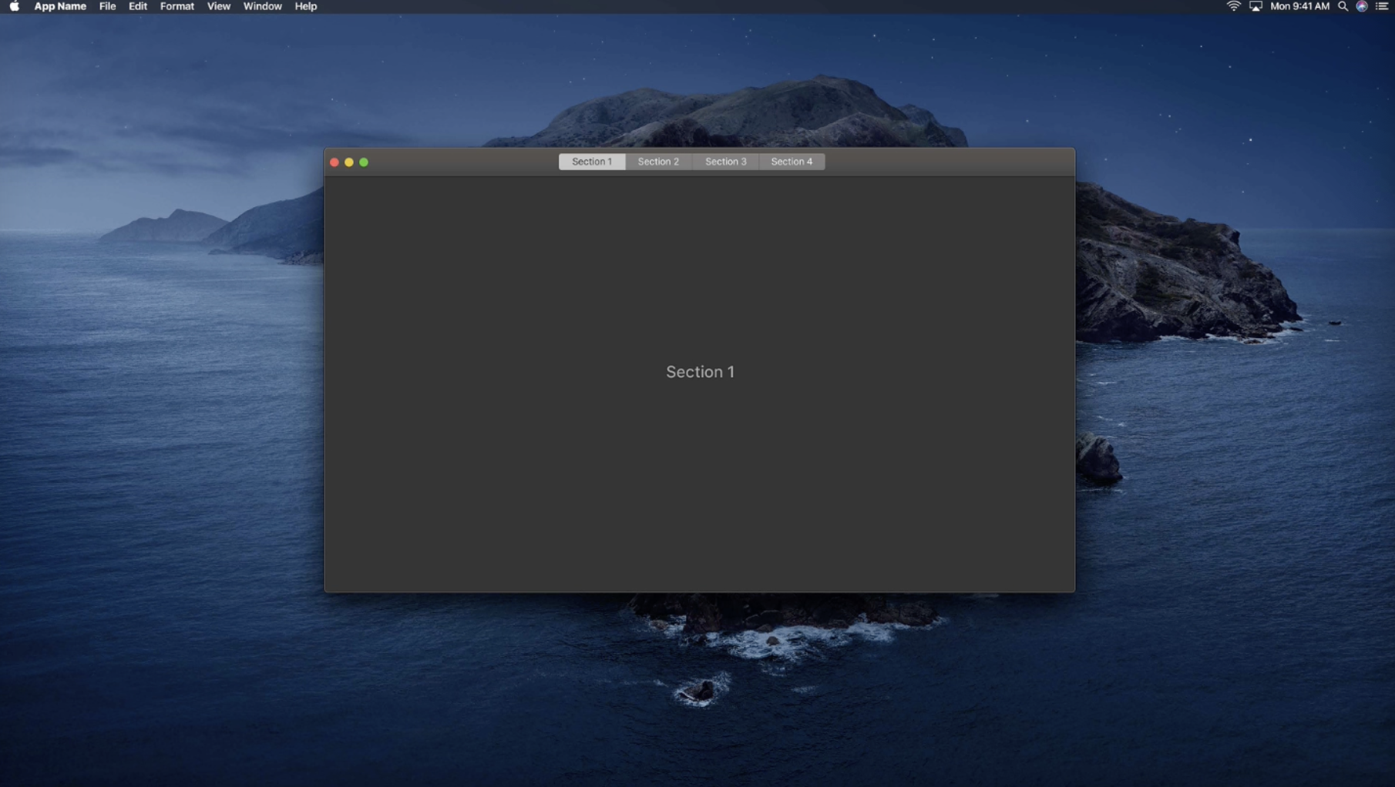Close the window with red button

tap(334, 162)
